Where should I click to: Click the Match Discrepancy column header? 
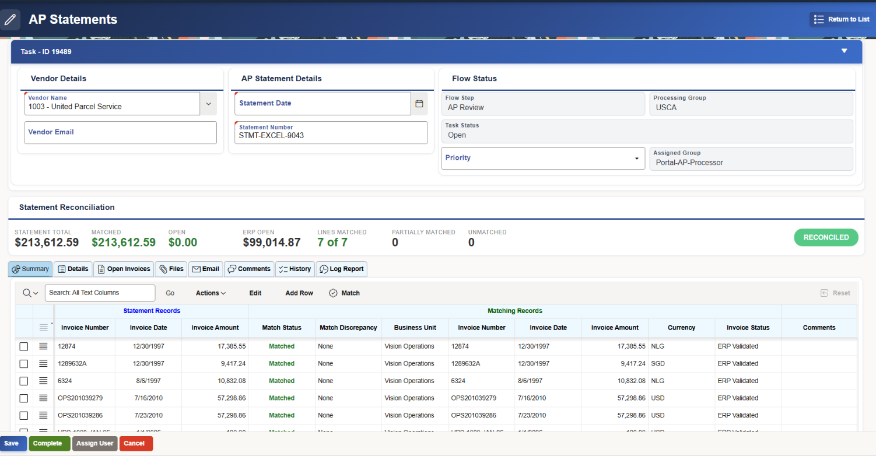coord(349,328)
